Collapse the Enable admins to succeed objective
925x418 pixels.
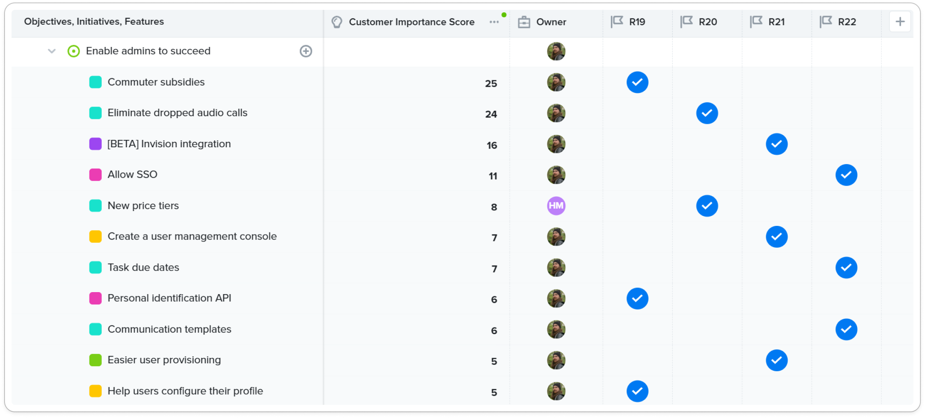pyautogui.click(x=52, y=51)
